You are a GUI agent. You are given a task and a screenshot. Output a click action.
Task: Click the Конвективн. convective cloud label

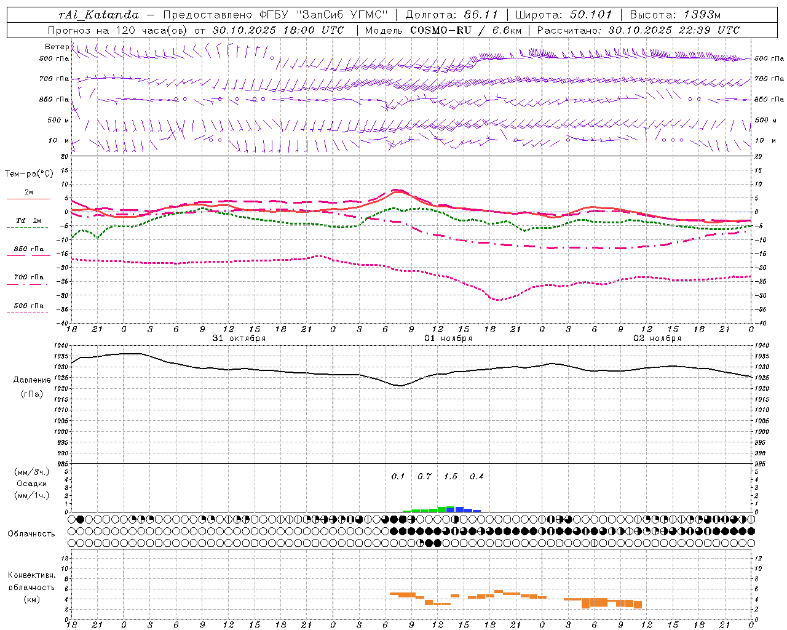coord(32,575)
